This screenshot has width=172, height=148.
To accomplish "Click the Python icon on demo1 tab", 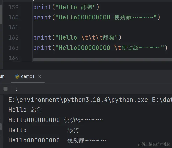I will point(17,76).
